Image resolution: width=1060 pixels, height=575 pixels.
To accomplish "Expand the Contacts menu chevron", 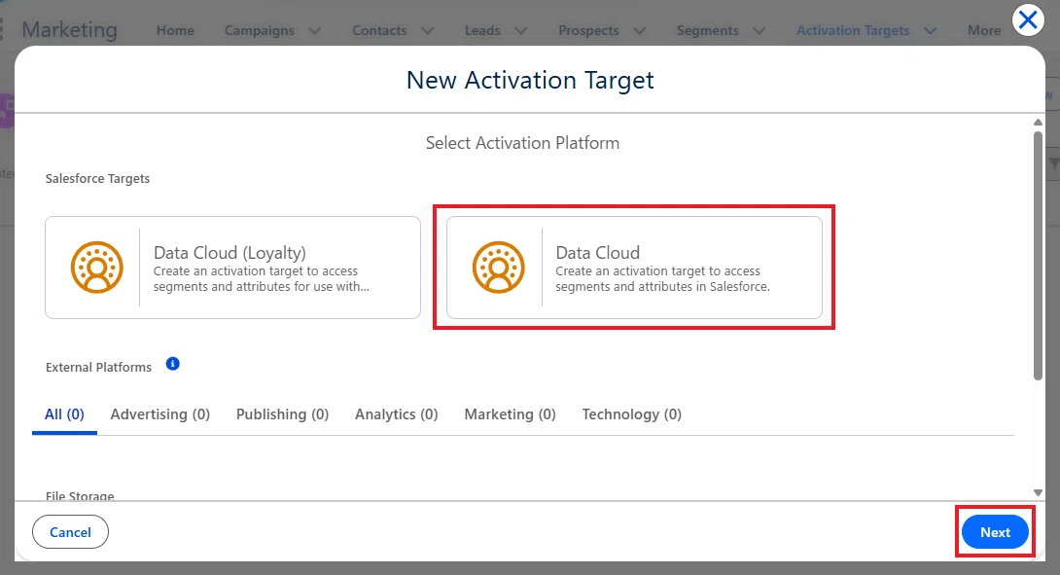I will pyautogui.click(x=427, y=30).
